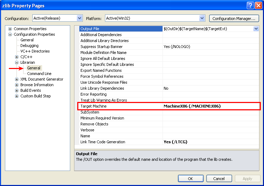Select the Ignore All Default Libraries property

coord(103,58)
